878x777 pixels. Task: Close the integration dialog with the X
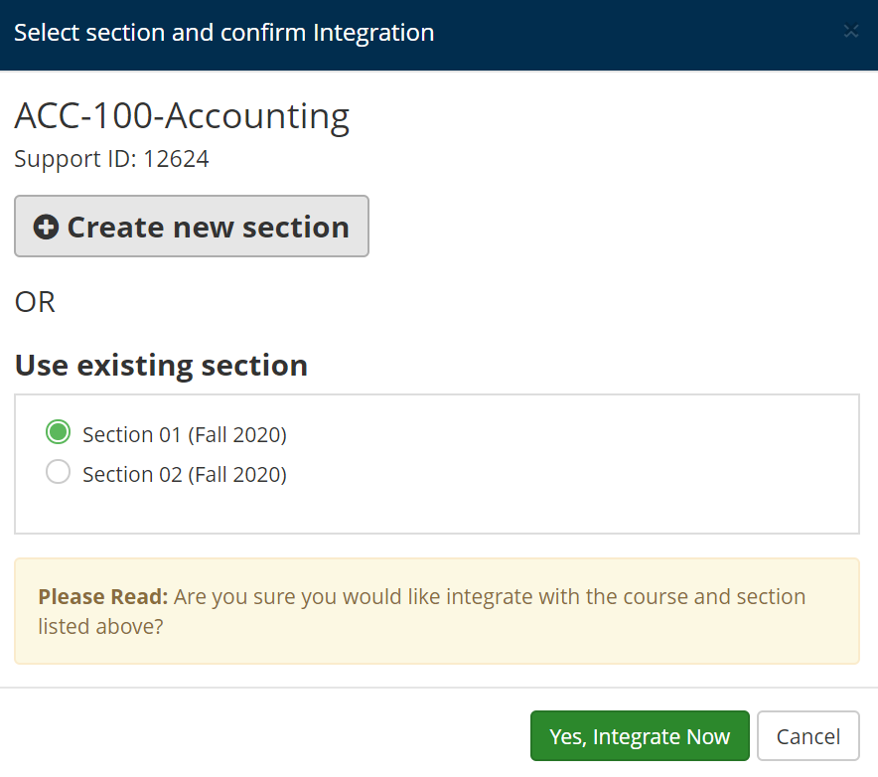(x=850, y=31)
